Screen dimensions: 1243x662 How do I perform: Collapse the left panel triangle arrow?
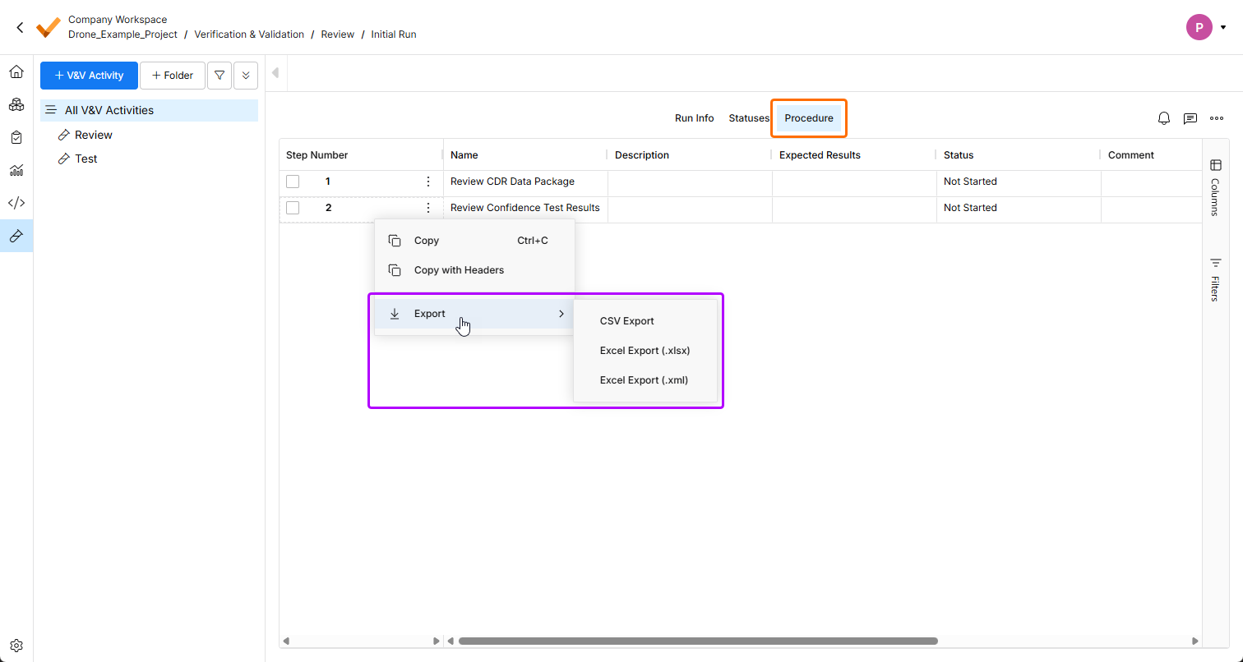275,73
